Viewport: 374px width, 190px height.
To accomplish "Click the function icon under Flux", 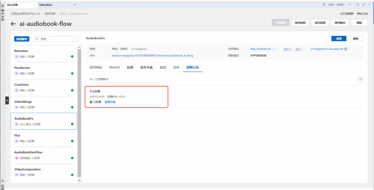I will (17, 141).
